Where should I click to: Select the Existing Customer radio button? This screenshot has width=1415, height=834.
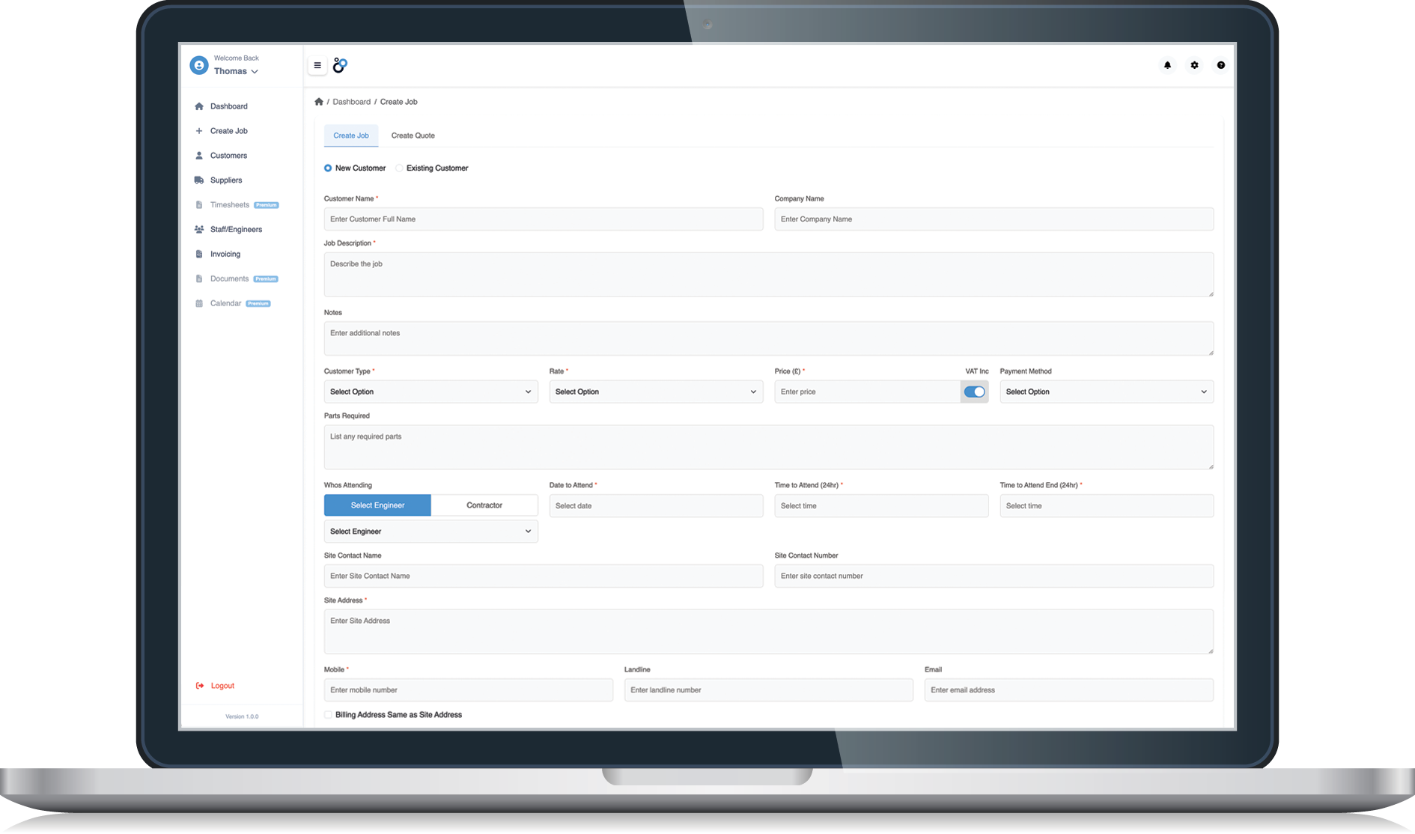(x=400, y=168)
